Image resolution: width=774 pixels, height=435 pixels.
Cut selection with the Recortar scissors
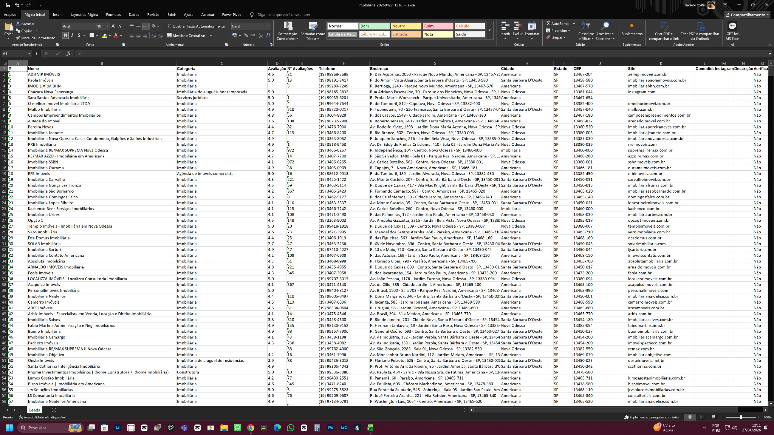tap(25, 24)
